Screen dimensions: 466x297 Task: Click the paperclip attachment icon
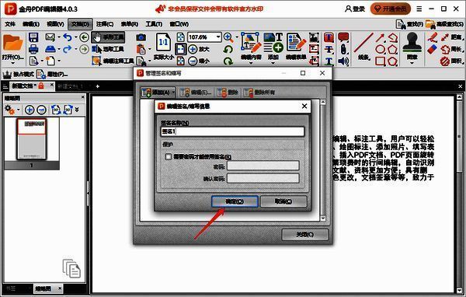(343, 49)
